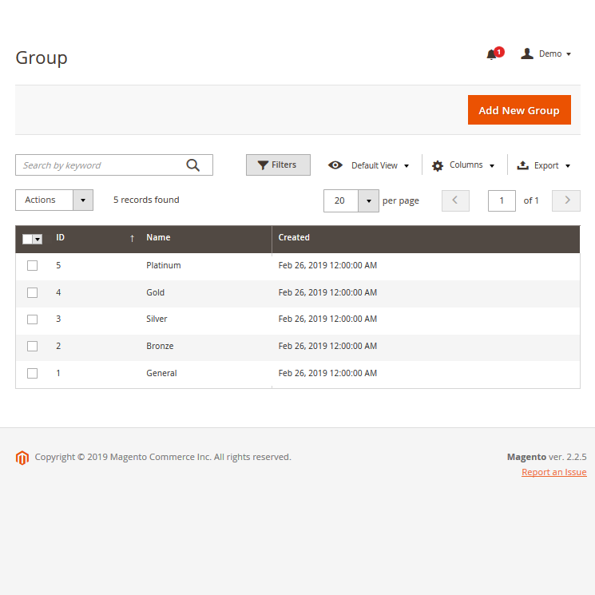
Task: Click the notifications bell icon
Action: pyautogui.click(x=491, y=54)
